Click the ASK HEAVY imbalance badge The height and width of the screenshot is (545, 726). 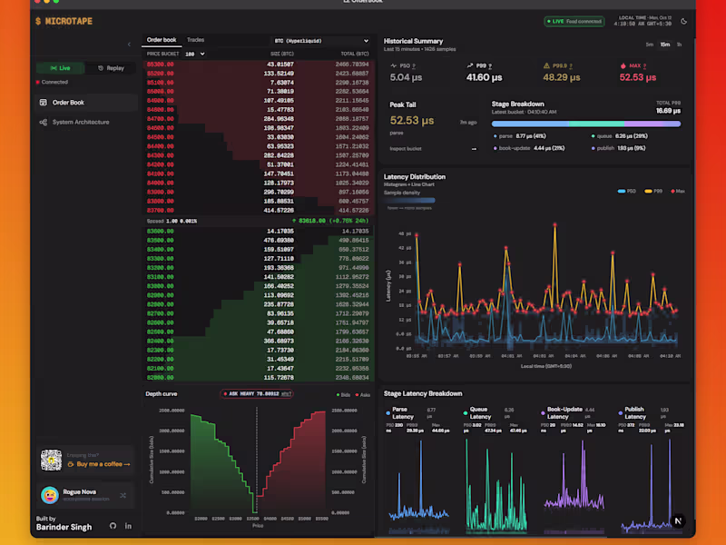point(257,394)
